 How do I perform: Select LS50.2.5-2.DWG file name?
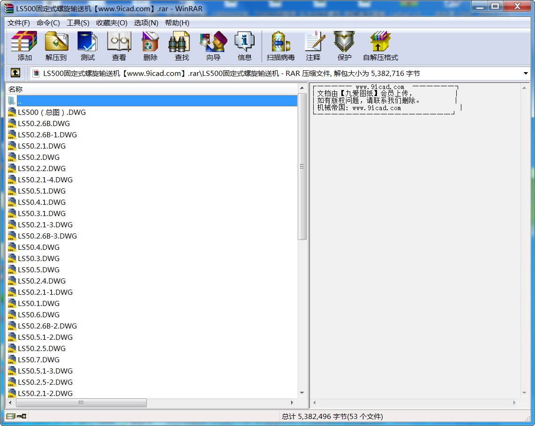tap(45, 382)
